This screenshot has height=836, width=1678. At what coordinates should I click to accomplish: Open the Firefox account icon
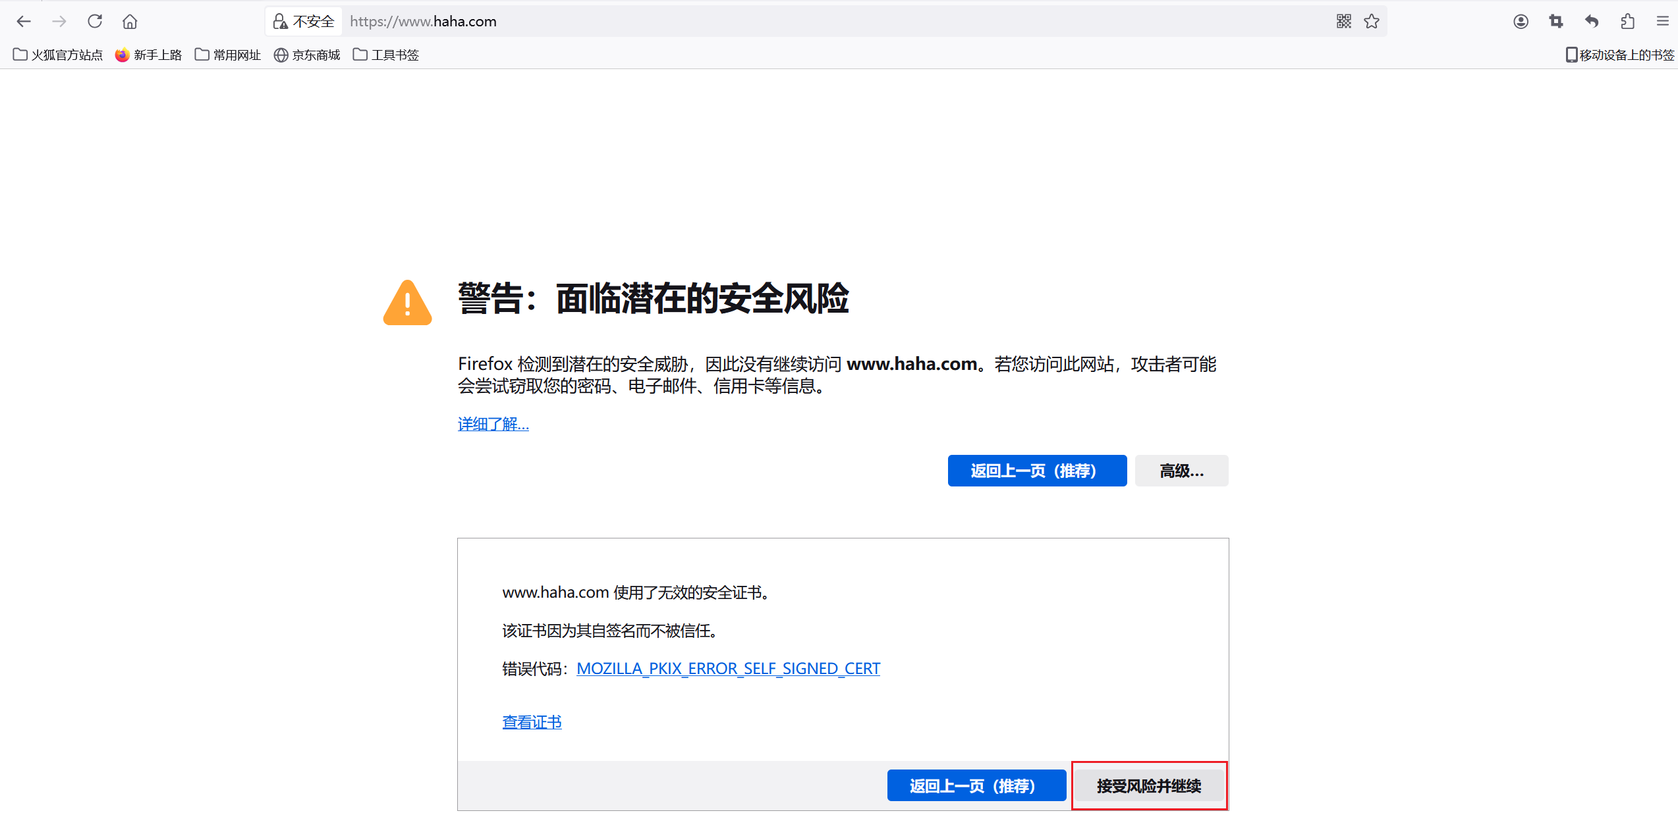point(1521,22)
